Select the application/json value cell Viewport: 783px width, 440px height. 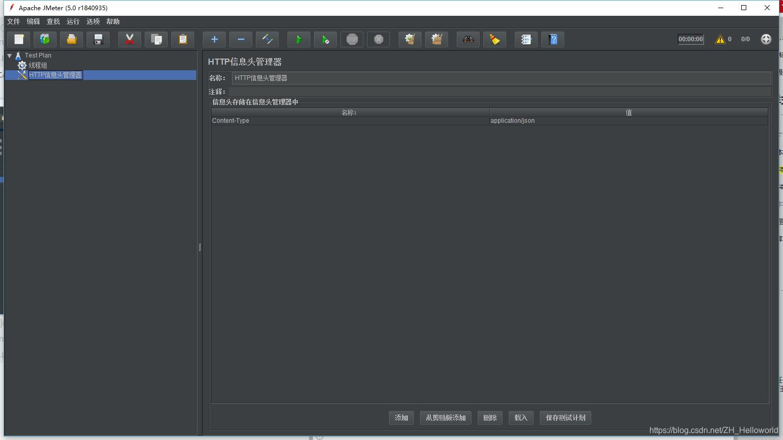point(629,121)
